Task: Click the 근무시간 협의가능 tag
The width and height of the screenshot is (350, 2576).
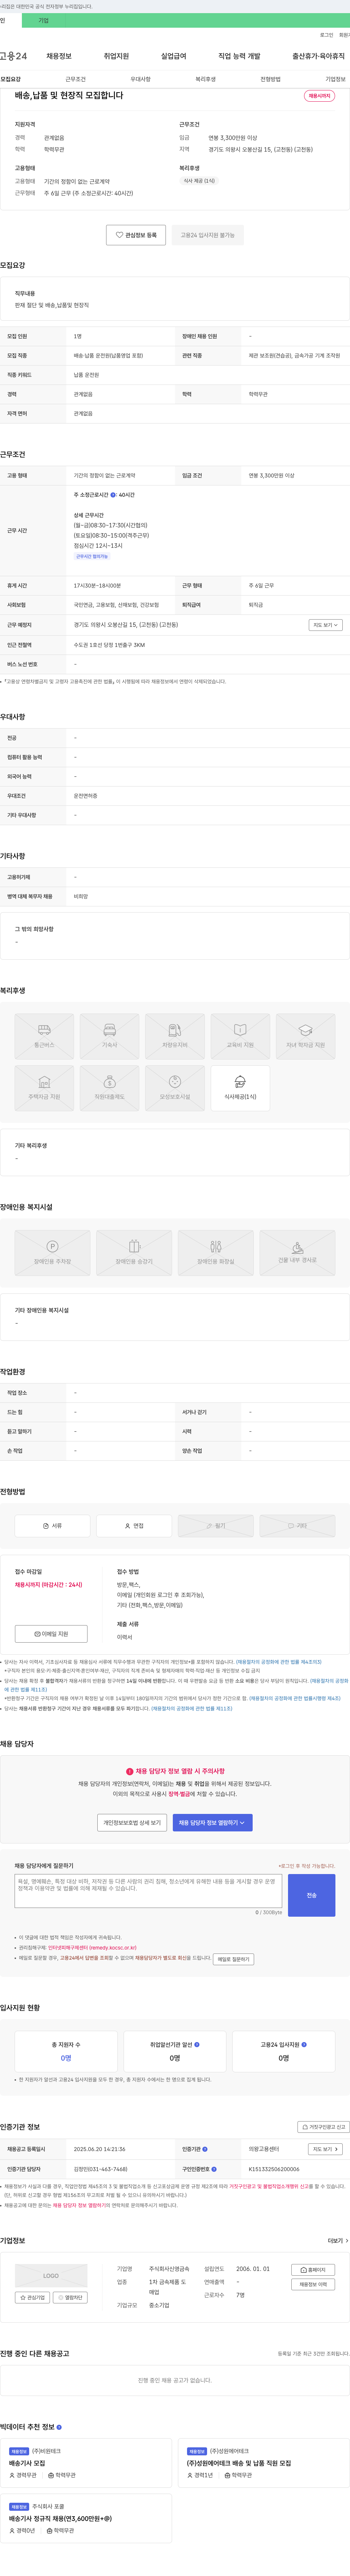Action: [92, 556]
